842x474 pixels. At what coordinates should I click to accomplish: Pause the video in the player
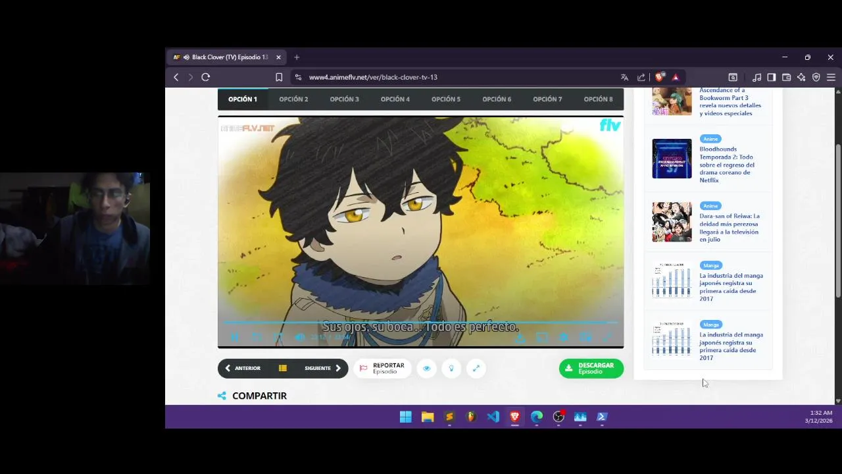pos(235,337)
